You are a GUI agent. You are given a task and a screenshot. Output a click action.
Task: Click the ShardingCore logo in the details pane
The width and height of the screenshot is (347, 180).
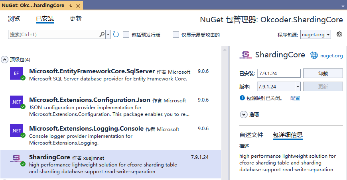click(245, 55)
